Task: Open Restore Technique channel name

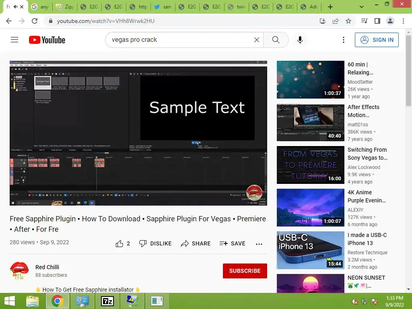Action: [368, 253]
